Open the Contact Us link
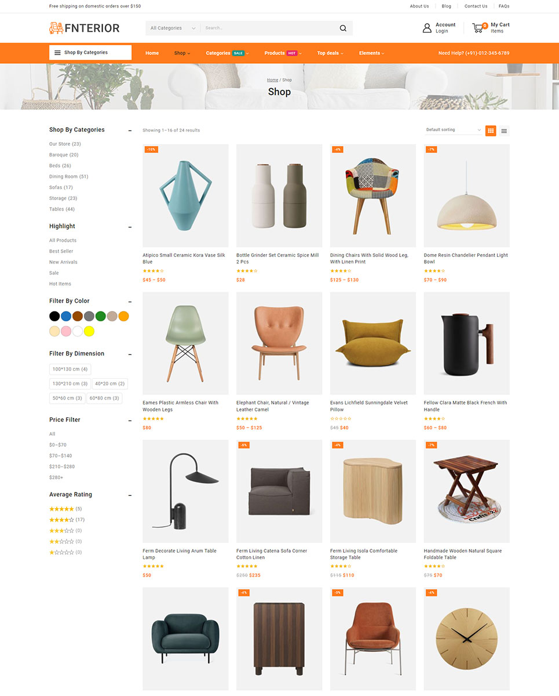Screen dimensions: 559x696 (x=476, y=6)
